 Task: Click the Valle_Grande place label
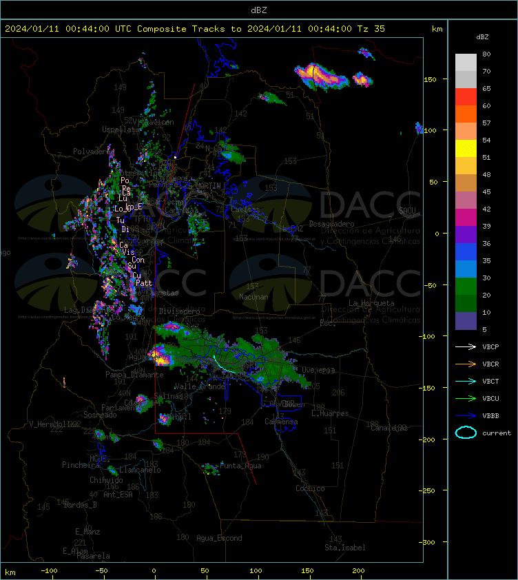[x=200, y=386]
